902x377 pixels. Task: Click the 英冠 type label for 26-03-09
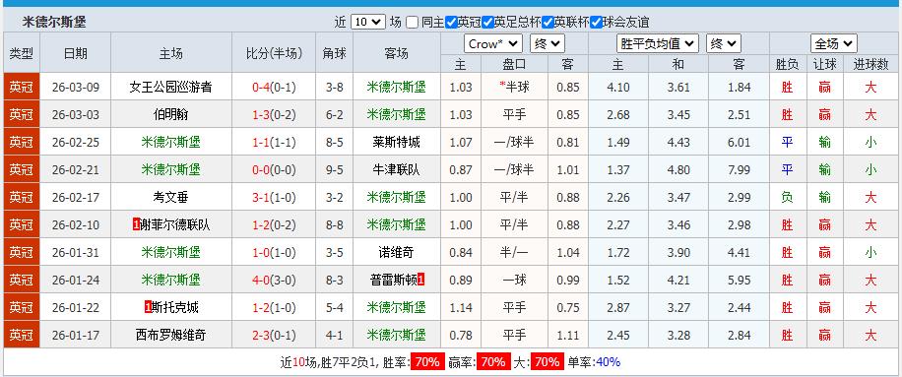click(22, 88)
